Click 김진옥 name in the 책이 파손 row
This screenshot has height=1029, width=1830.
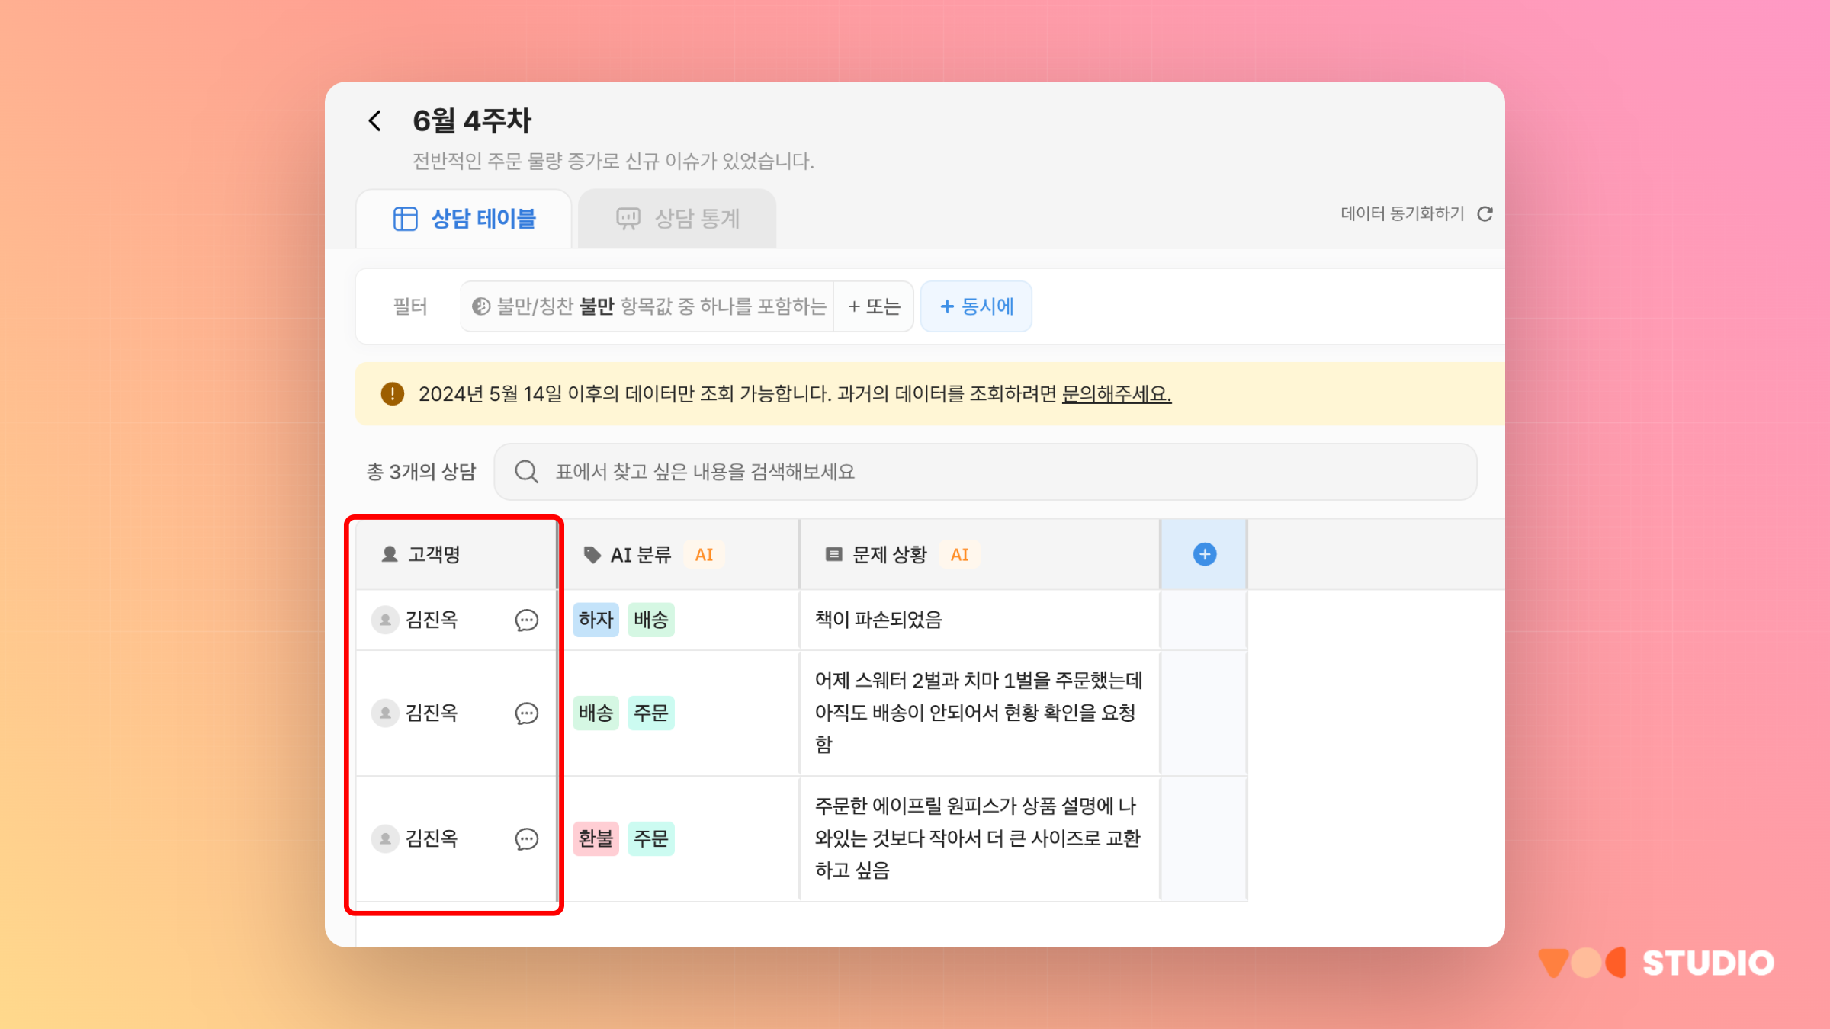coord(432,620)
